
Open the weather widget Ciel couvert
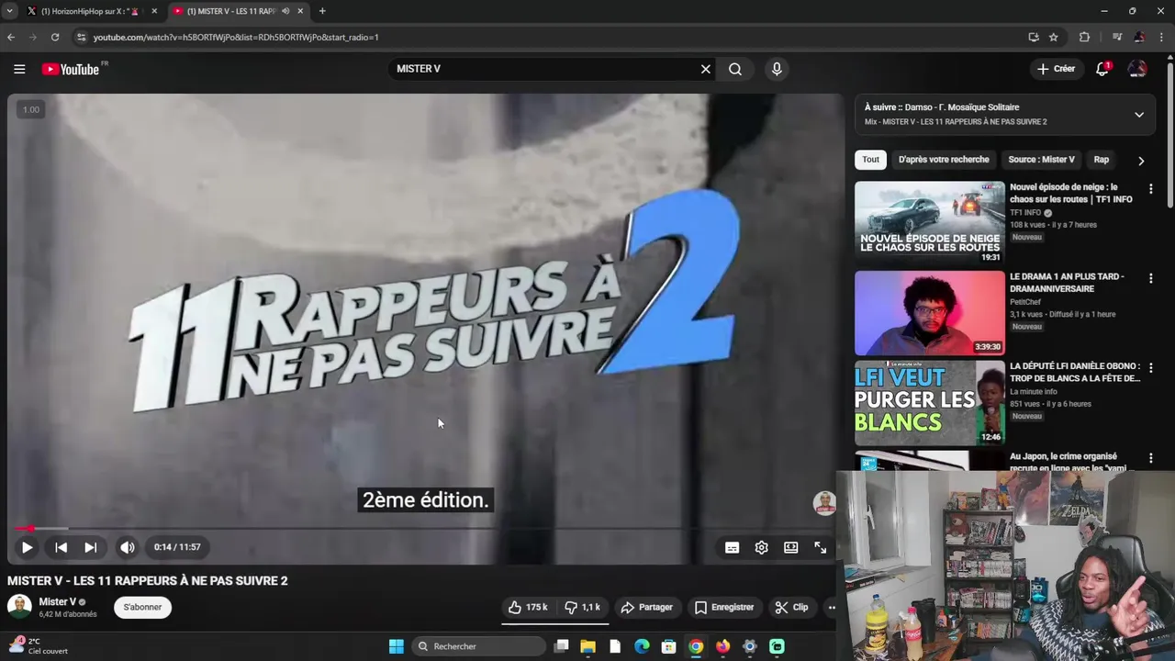(39, 646)
